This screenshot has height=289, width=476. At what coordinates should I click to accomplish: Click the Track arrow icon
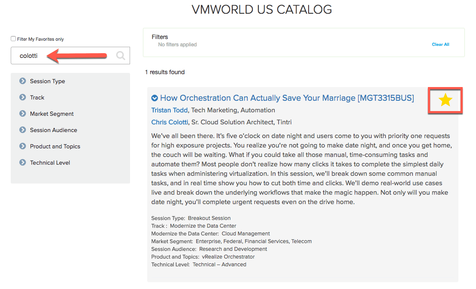click(23, 97)
